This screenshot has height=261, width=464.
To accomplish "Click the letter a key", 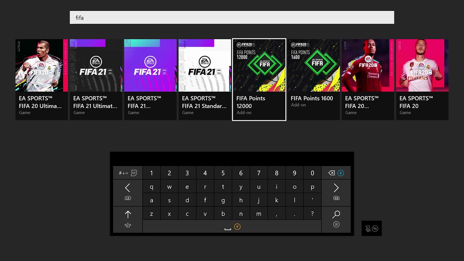I will (152, 200).
